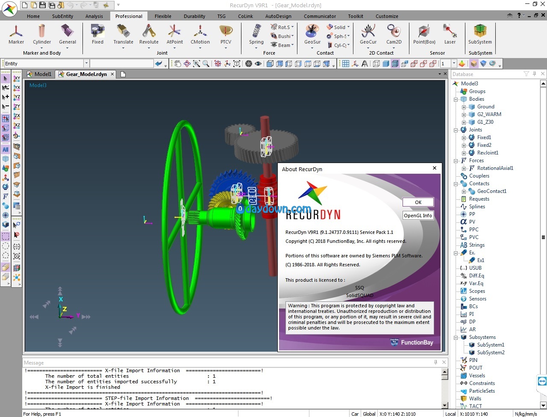The image size is (547, 417).
Task: Open the Home ribbon tab
Action: tap(33, 16)
